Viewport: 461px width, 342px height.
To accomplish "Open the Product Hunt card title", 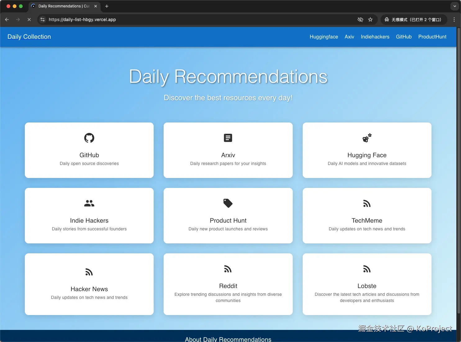I will tap(228, 220).
